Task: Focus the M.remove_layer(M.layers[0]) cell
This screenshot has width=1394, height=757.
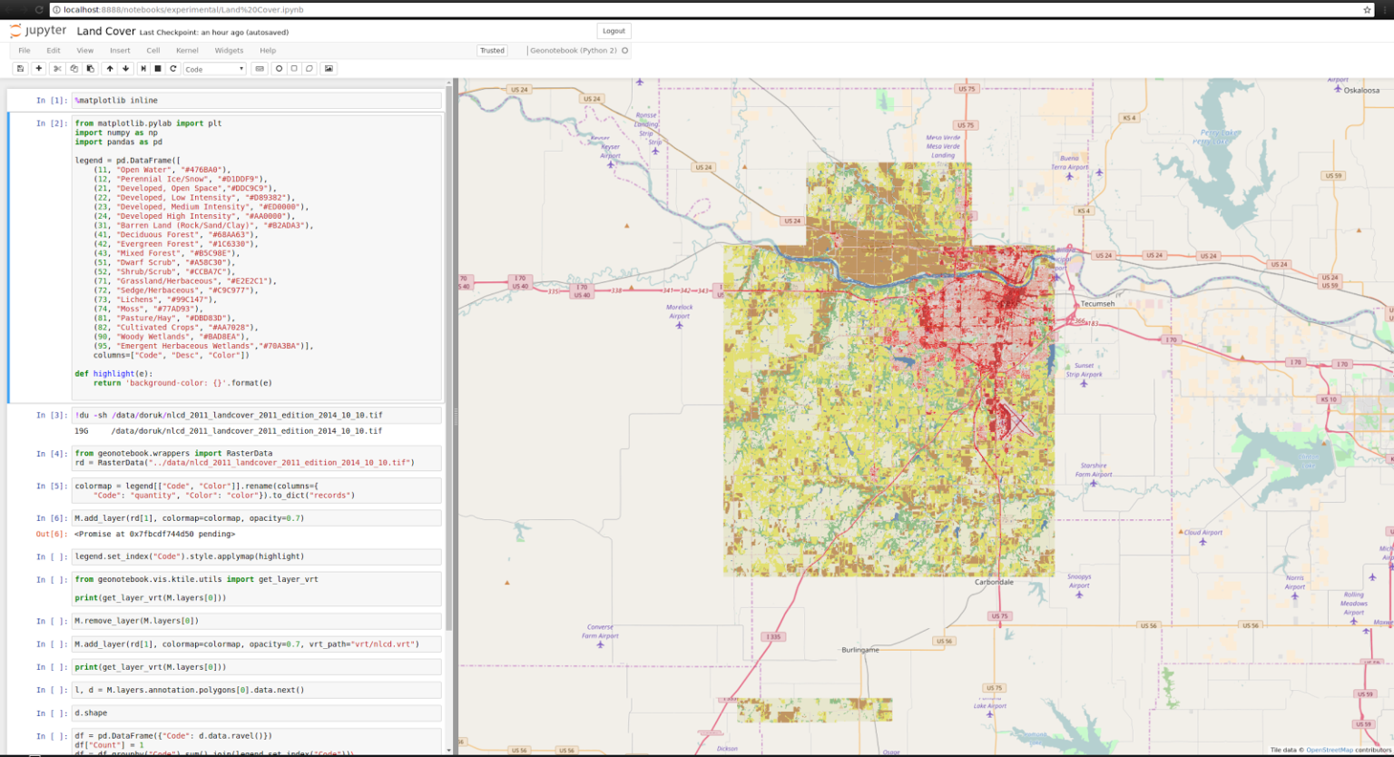Action: (x=257, y=621)
